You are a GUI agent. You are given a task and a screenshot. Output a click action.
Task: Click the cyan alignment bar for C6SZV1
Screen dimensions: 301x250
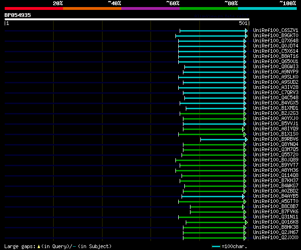214,31
